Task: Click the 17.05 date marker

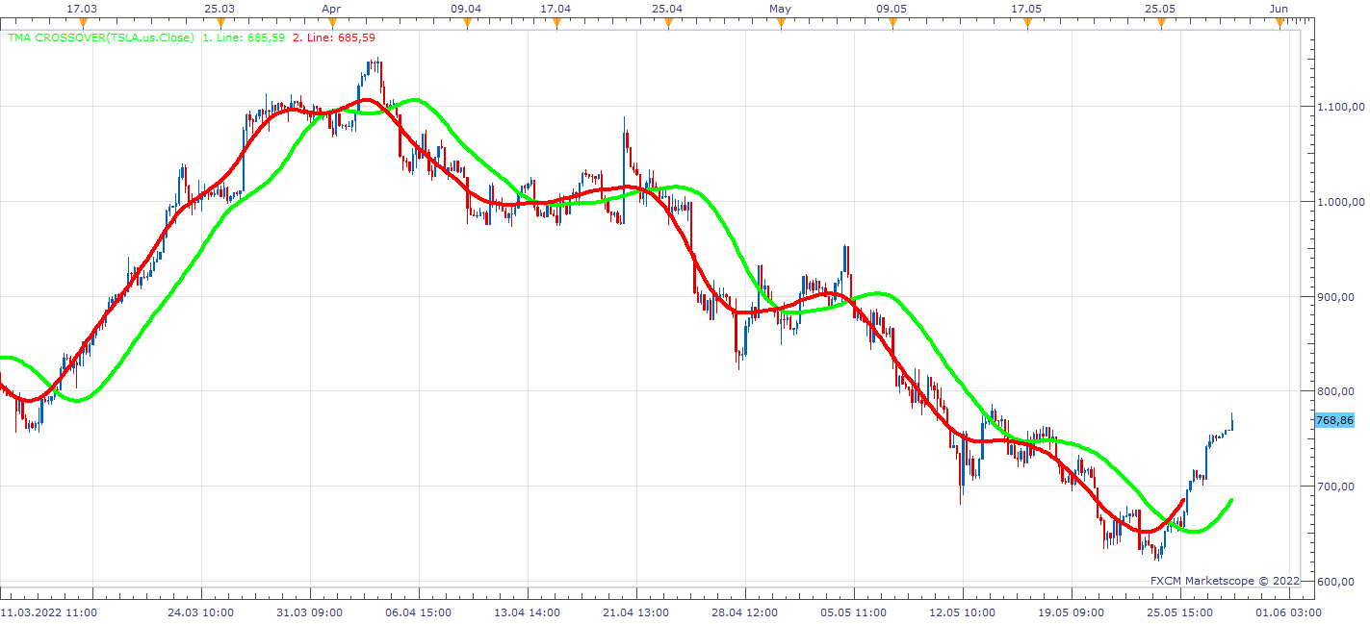Action: click(1026, 9)
